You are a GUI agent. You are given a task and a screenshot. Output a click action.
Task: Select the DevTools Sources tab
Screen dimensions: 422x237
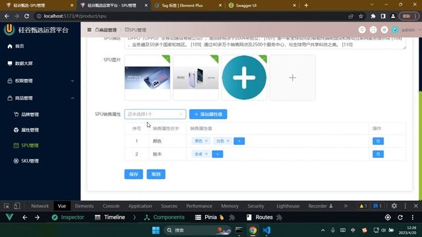tap(169, 206)
